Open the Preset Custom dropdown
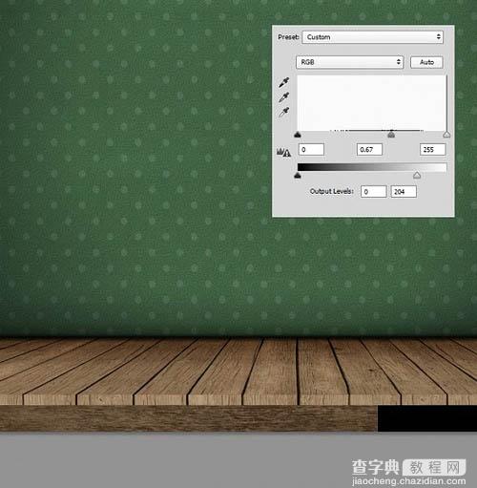This screenshot has width=477, height=488. pyautogui.click(x=373, y=37)
